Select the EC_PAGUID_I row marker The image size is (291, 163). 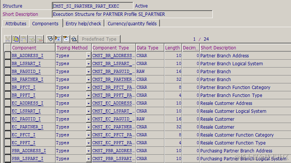tap(8, 119)
